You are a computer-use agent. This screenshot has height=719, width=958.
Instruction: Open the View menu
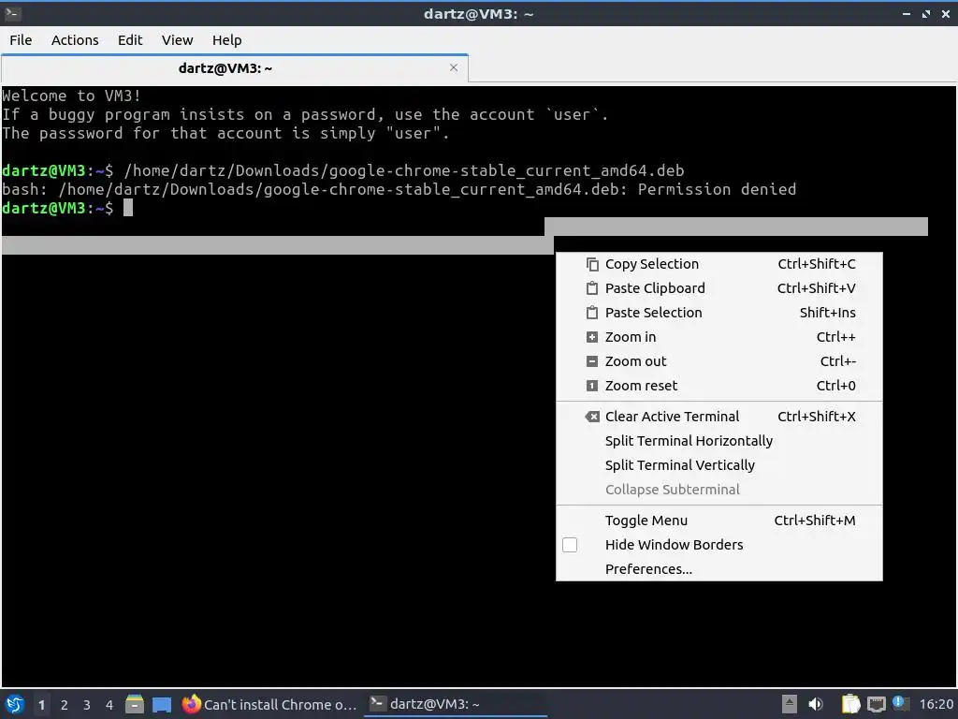177,40
